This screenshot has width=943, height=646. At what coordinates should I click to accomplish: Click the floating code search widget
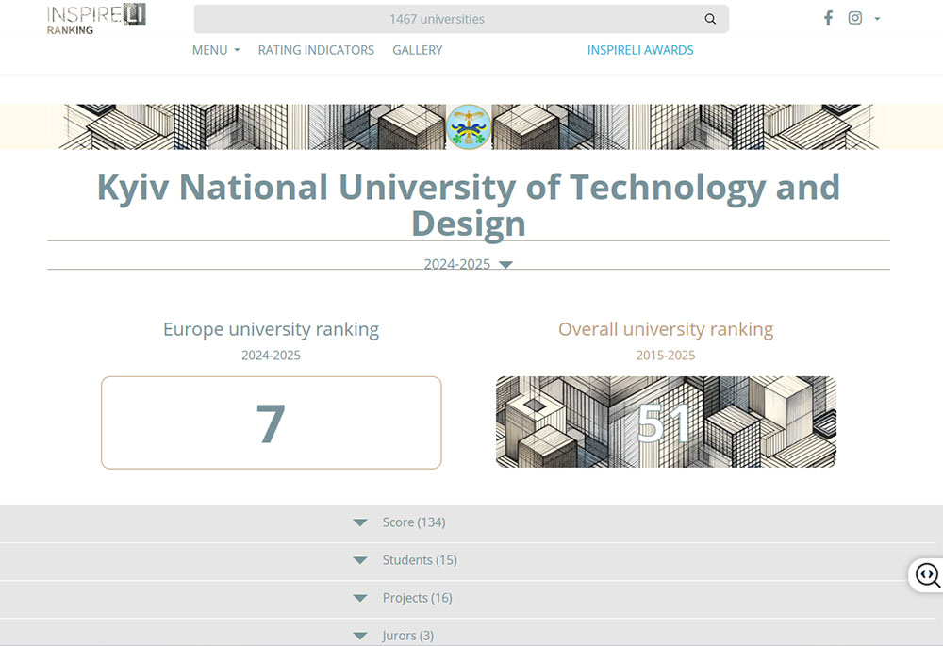[927, 574]
